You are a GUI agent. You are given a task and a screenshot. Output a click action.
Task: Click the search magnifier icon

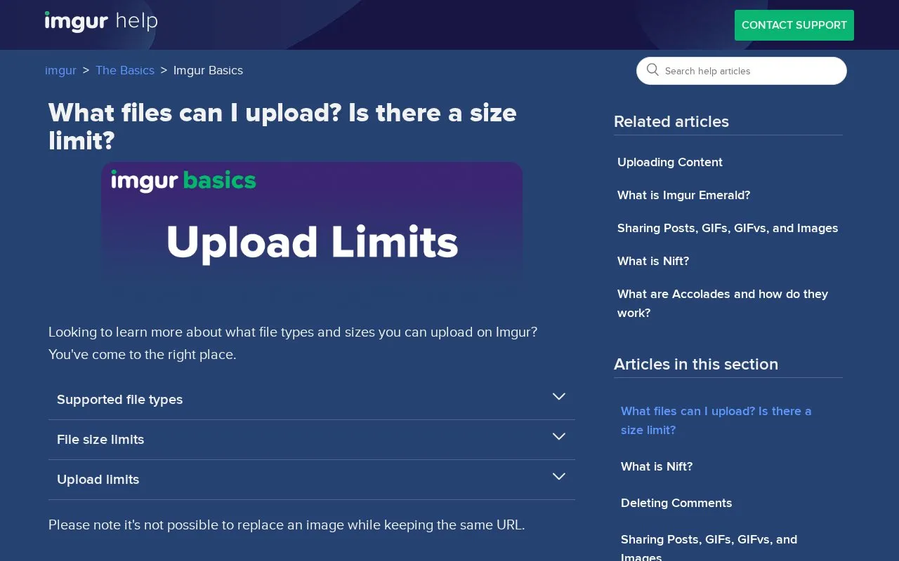tap(652, 70)
